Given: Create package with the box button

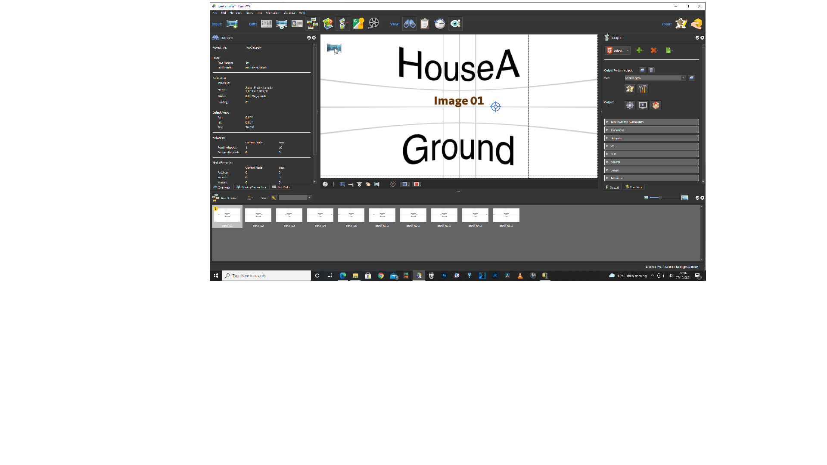Looking at the screenshot, I should (656, 105).
